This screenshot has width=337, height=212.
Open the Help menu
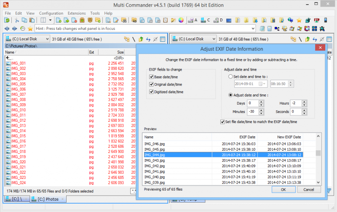pos(108,13)
